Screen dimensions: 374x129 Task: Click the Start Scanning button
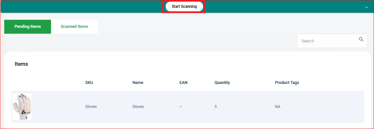click(184, 6)
